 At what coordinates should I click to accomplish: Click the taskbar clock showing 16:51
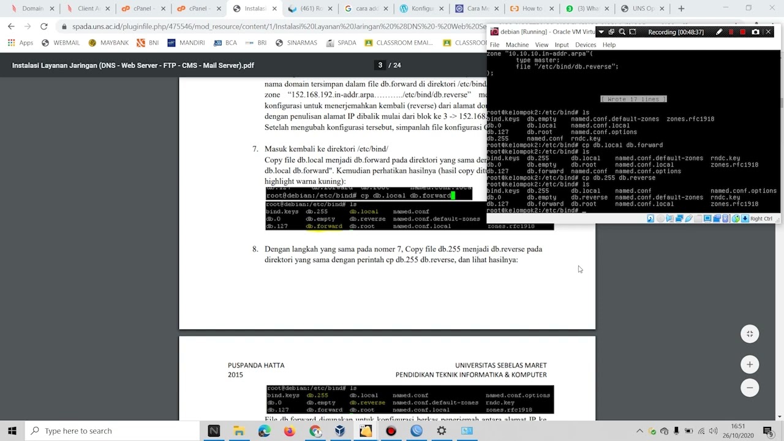click(737, 431)
